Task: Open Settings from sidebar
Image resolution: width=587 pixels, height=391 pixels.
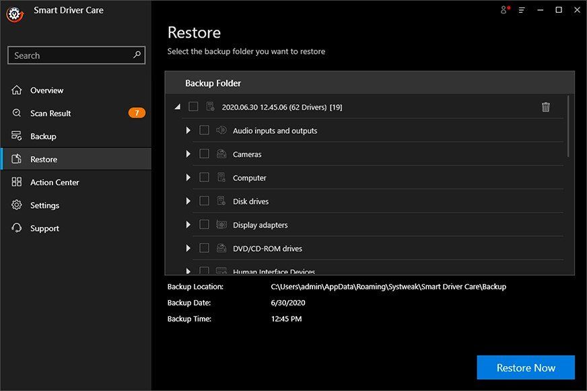Action: tap(76, 205)
